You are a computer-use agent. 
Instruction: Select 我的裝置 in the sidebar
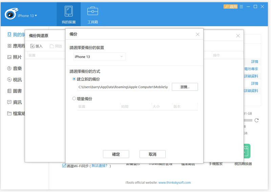(16, 35)
